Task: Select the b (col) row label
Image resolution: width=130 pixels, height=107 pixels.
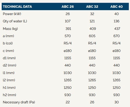Action: point(8,43)
